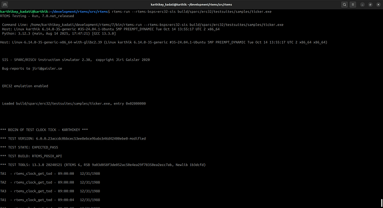Click the 'Python: 3.12.3' line
The height and width of the screenshot is (208, 383).
pos(59,33)
